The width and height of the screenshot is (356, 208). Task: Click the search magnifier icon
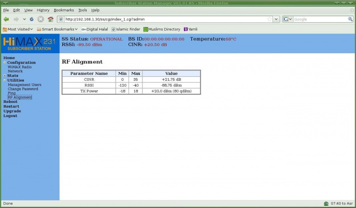[x=350, y=19]
